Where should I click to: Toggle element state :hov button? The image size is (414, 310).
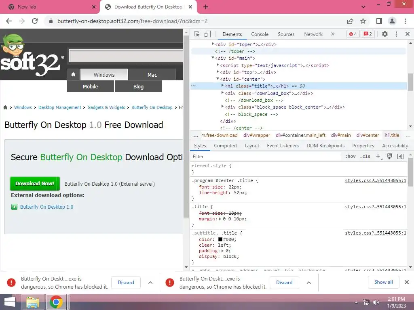pos(351,156)
